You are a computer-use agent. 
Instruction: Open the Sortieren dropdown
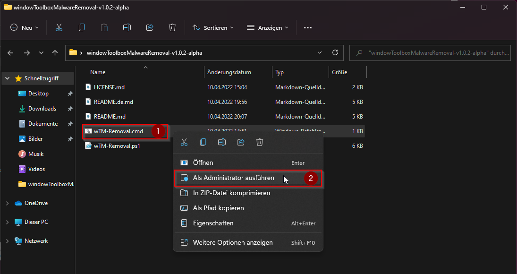click(x=213, y=28)
